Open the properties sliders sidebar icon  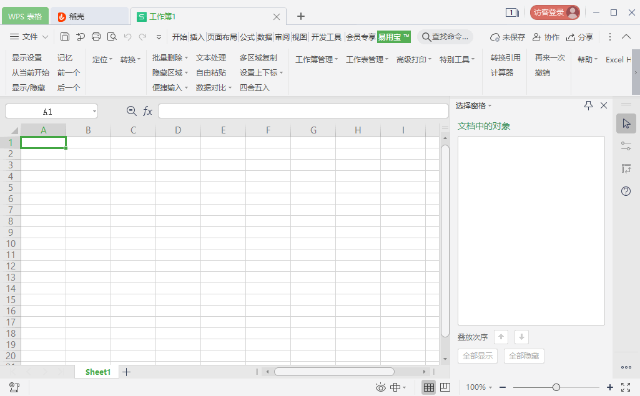click(626, 145)
